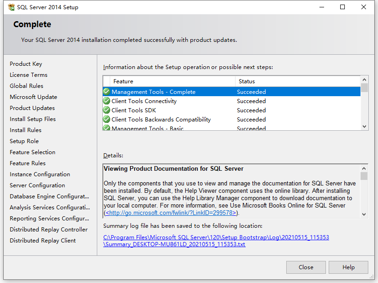The width and height of the screenshot is (378, 283).
Task: Click Product Key step in sidebar
Action: click(x=26, y=64)
